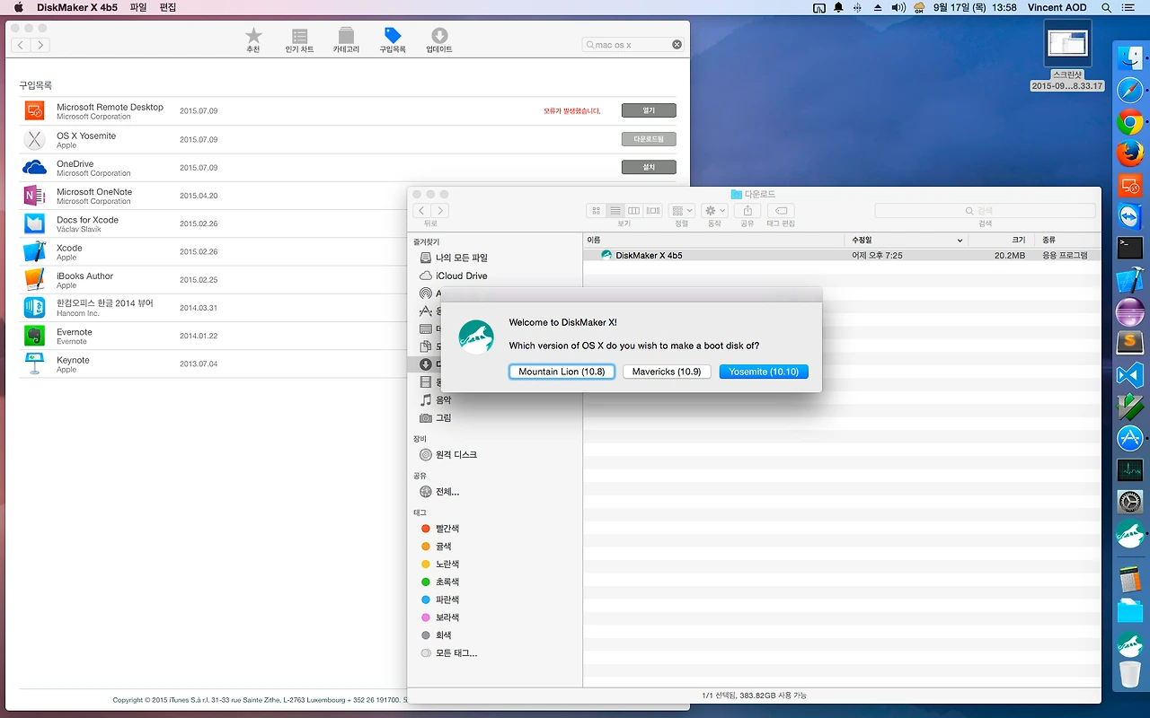
Task: Click the Evernote elephant icon in purchases
Action: click(34, 336)
